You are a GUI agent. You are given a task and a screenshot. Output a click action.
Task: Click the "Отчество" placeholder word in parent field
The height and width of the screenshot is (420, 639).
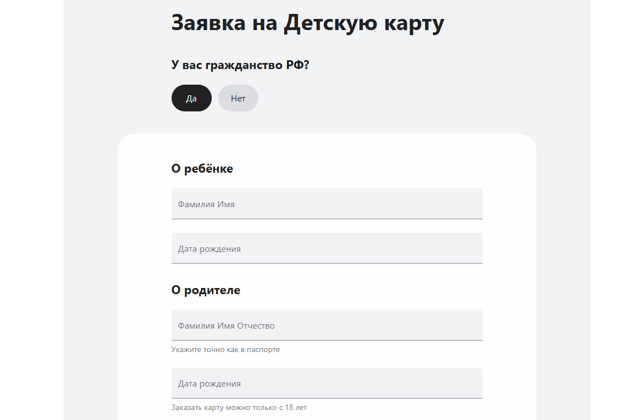click(256, 326)
